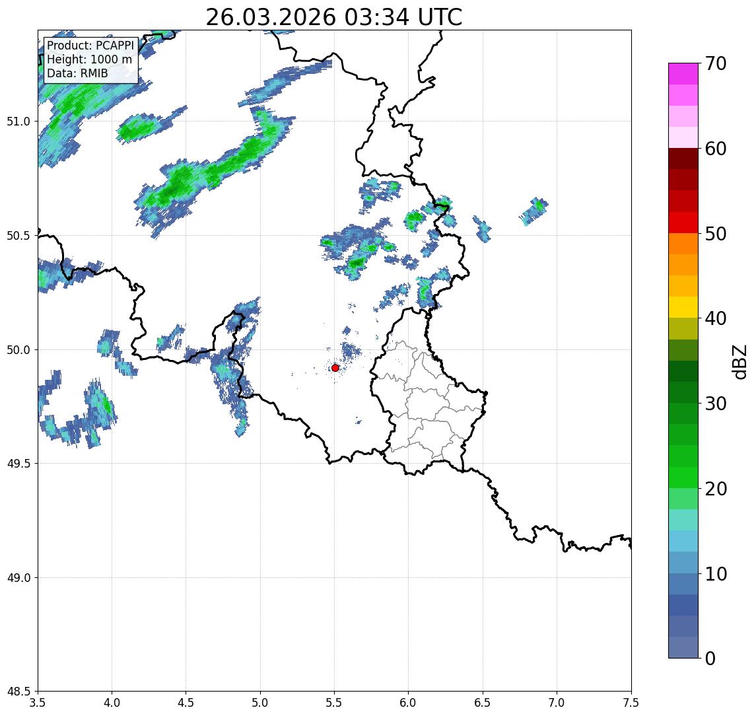756x716 pixels.
Task: Click the magenta top swatch of colorbar
Action: [683, 74]
